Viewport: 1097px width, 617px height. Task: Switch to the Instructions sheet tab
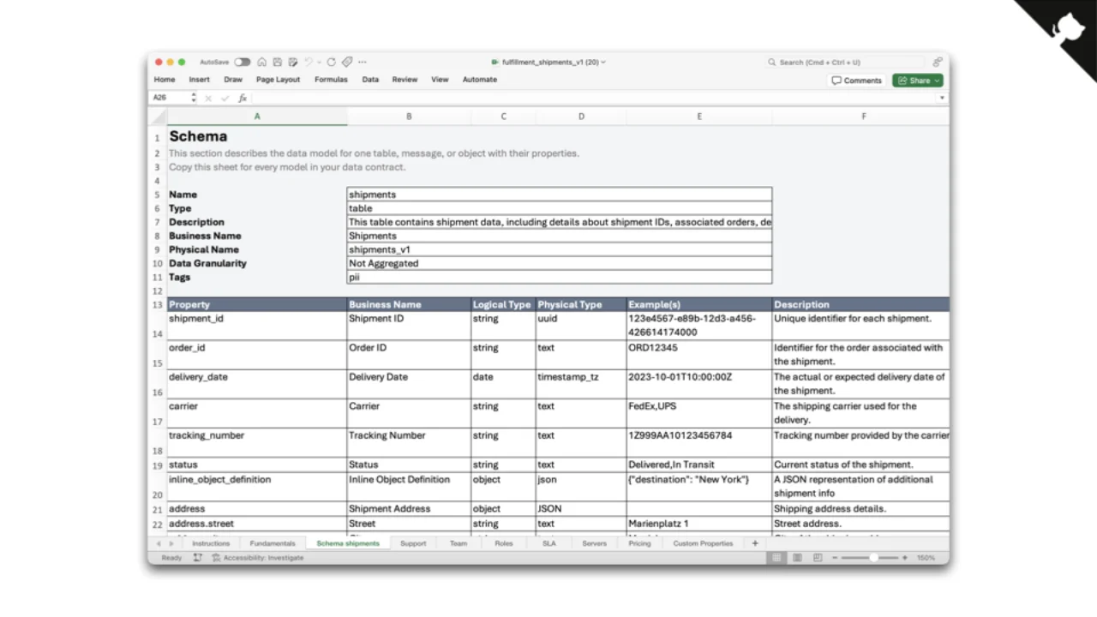point(211,543)
